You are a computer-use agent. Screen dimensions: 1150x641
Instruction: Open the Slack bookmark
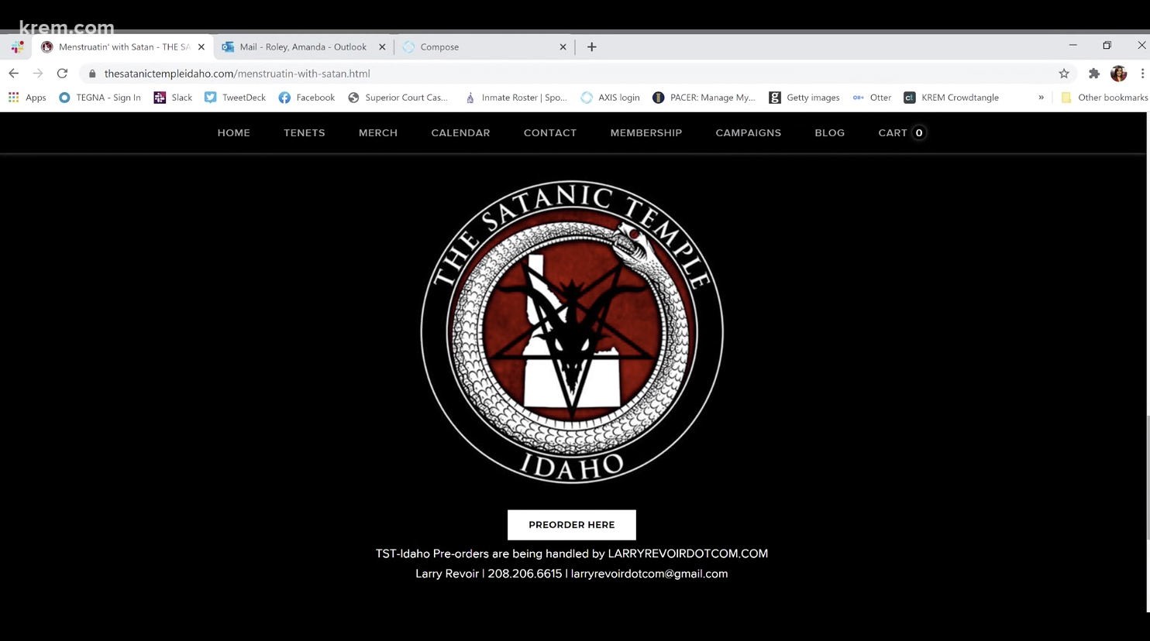point(173,98)
